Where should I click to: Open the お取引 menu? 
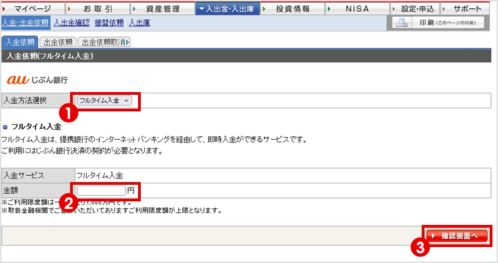click(98, 8)
